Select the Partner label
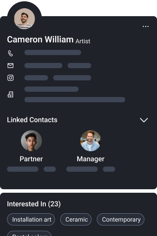Image resolution: width=157 pixels, height=236 pixels. coord(31,159)
